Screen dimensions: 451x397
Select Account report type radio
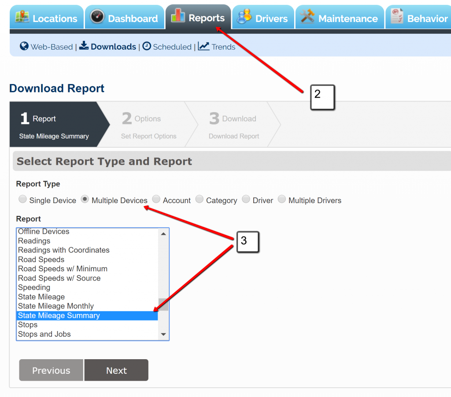click(x=156, y=199)
